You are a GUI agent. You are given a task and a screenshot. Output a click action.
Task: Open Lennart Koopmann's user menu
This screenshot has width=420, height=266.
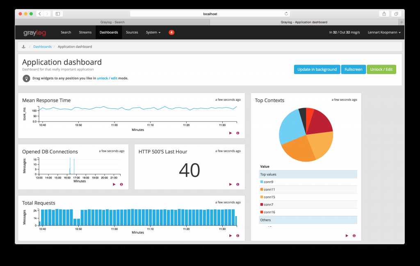(383, 32)
